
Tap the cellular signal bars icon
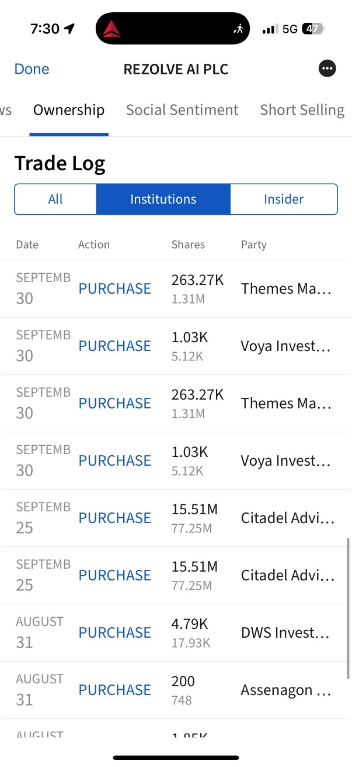click(x=270, y=29)
